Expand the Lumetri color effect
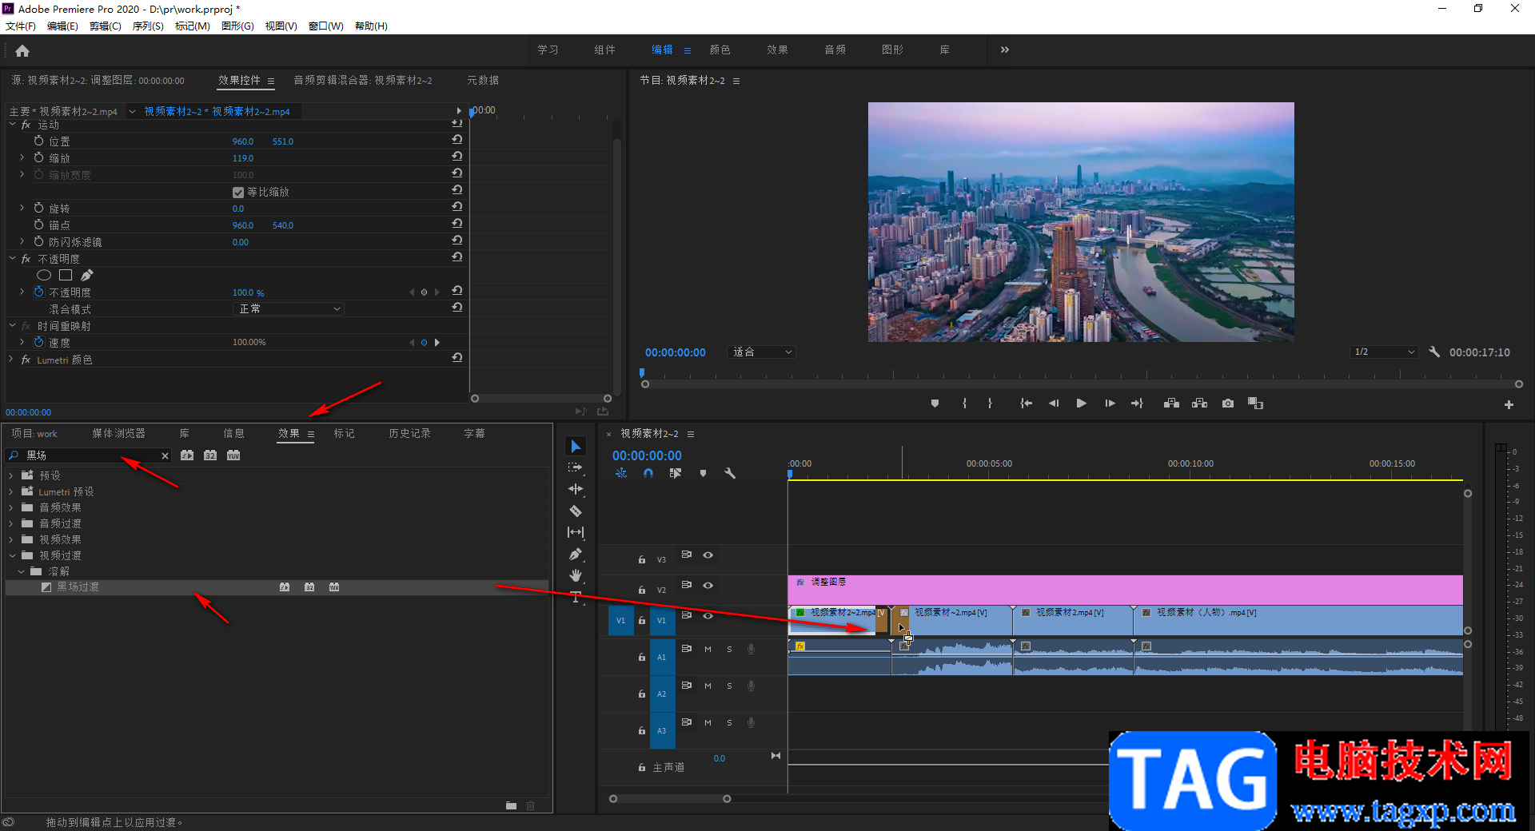 [x=12, y=360]
